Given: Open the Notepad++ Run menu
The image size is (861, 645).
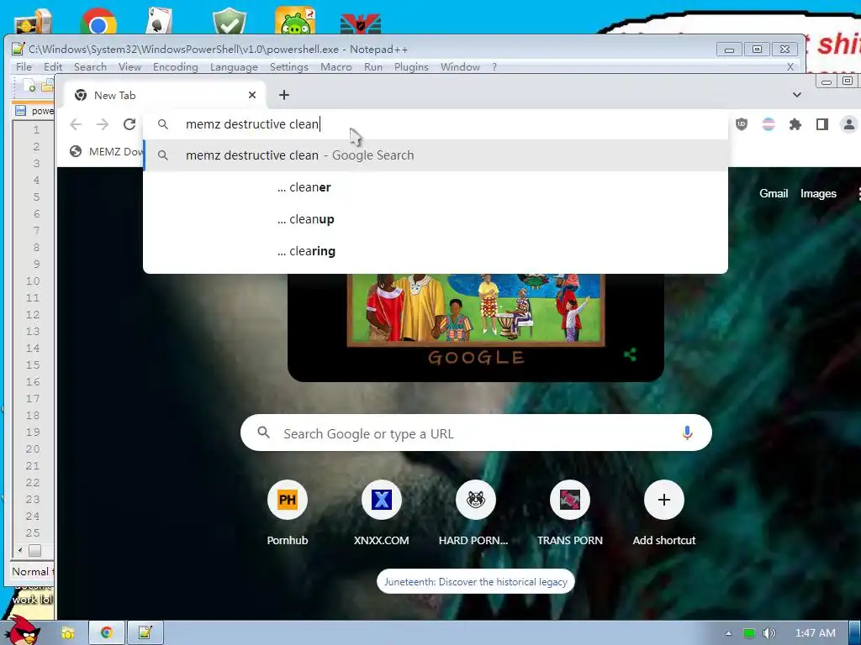Looking at the screenshot, I should tap(372, 67).
